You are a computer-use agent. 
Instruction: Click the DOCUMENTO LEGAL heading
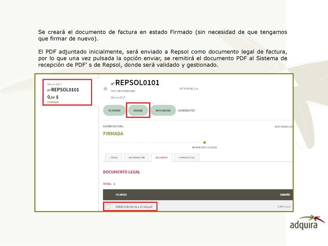pos(121,172)
